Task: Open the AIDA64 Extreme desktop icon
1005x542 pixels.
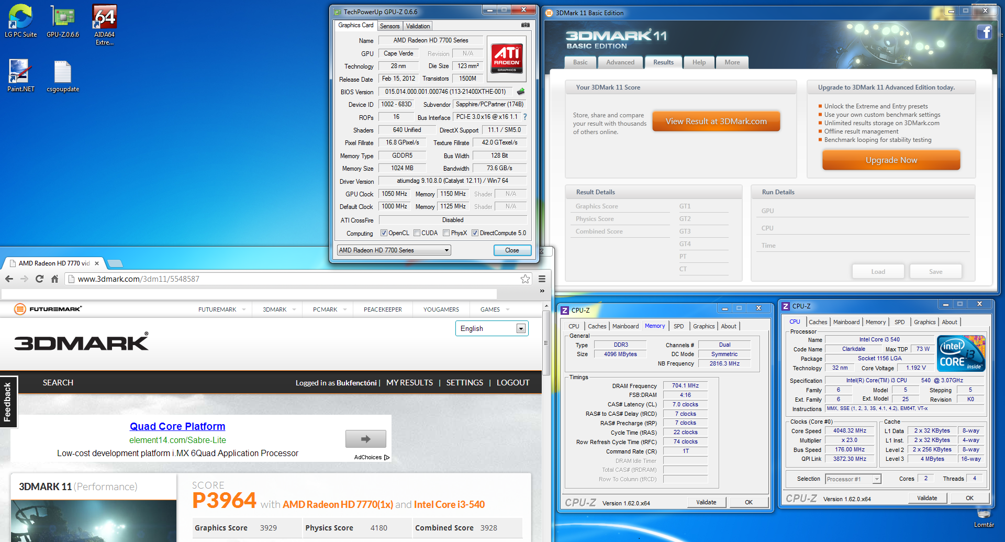Action: pyautogui.click(x=104, y=25)
